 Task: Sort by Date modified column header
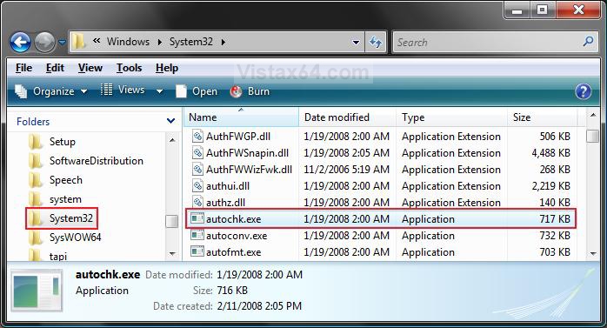pyautogui.click(x=347, y=117)
